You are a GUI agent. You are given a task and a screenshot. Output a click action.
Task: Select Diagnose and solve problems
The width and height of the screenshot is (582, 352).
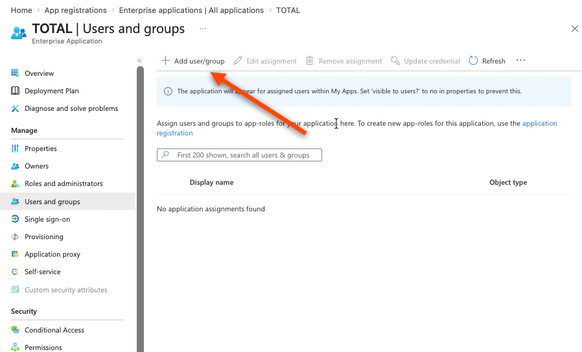tap(71, 108)
